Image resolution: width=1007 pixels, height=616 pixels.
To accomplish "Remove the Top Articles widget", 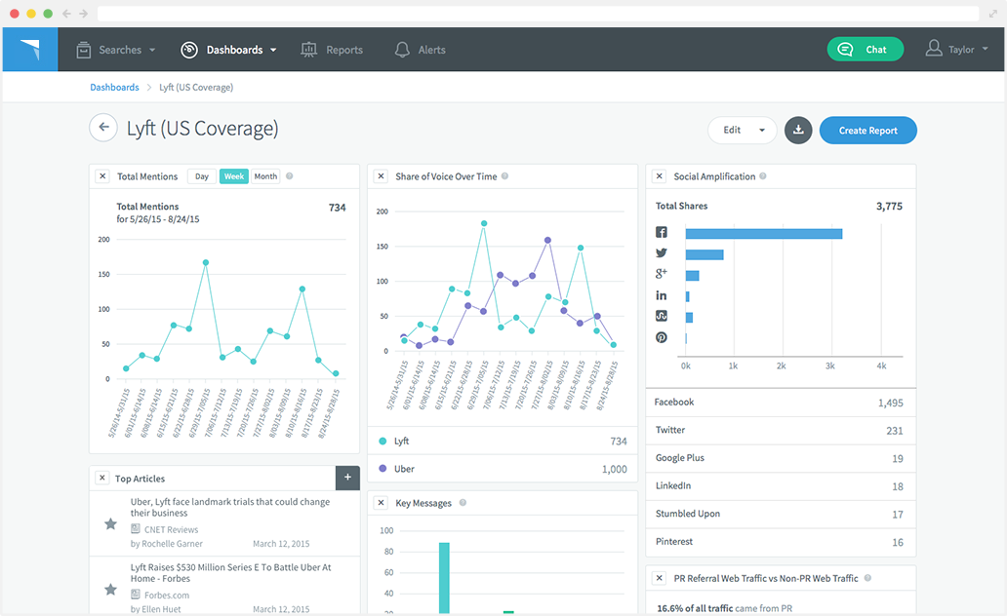I will point(102,478).
